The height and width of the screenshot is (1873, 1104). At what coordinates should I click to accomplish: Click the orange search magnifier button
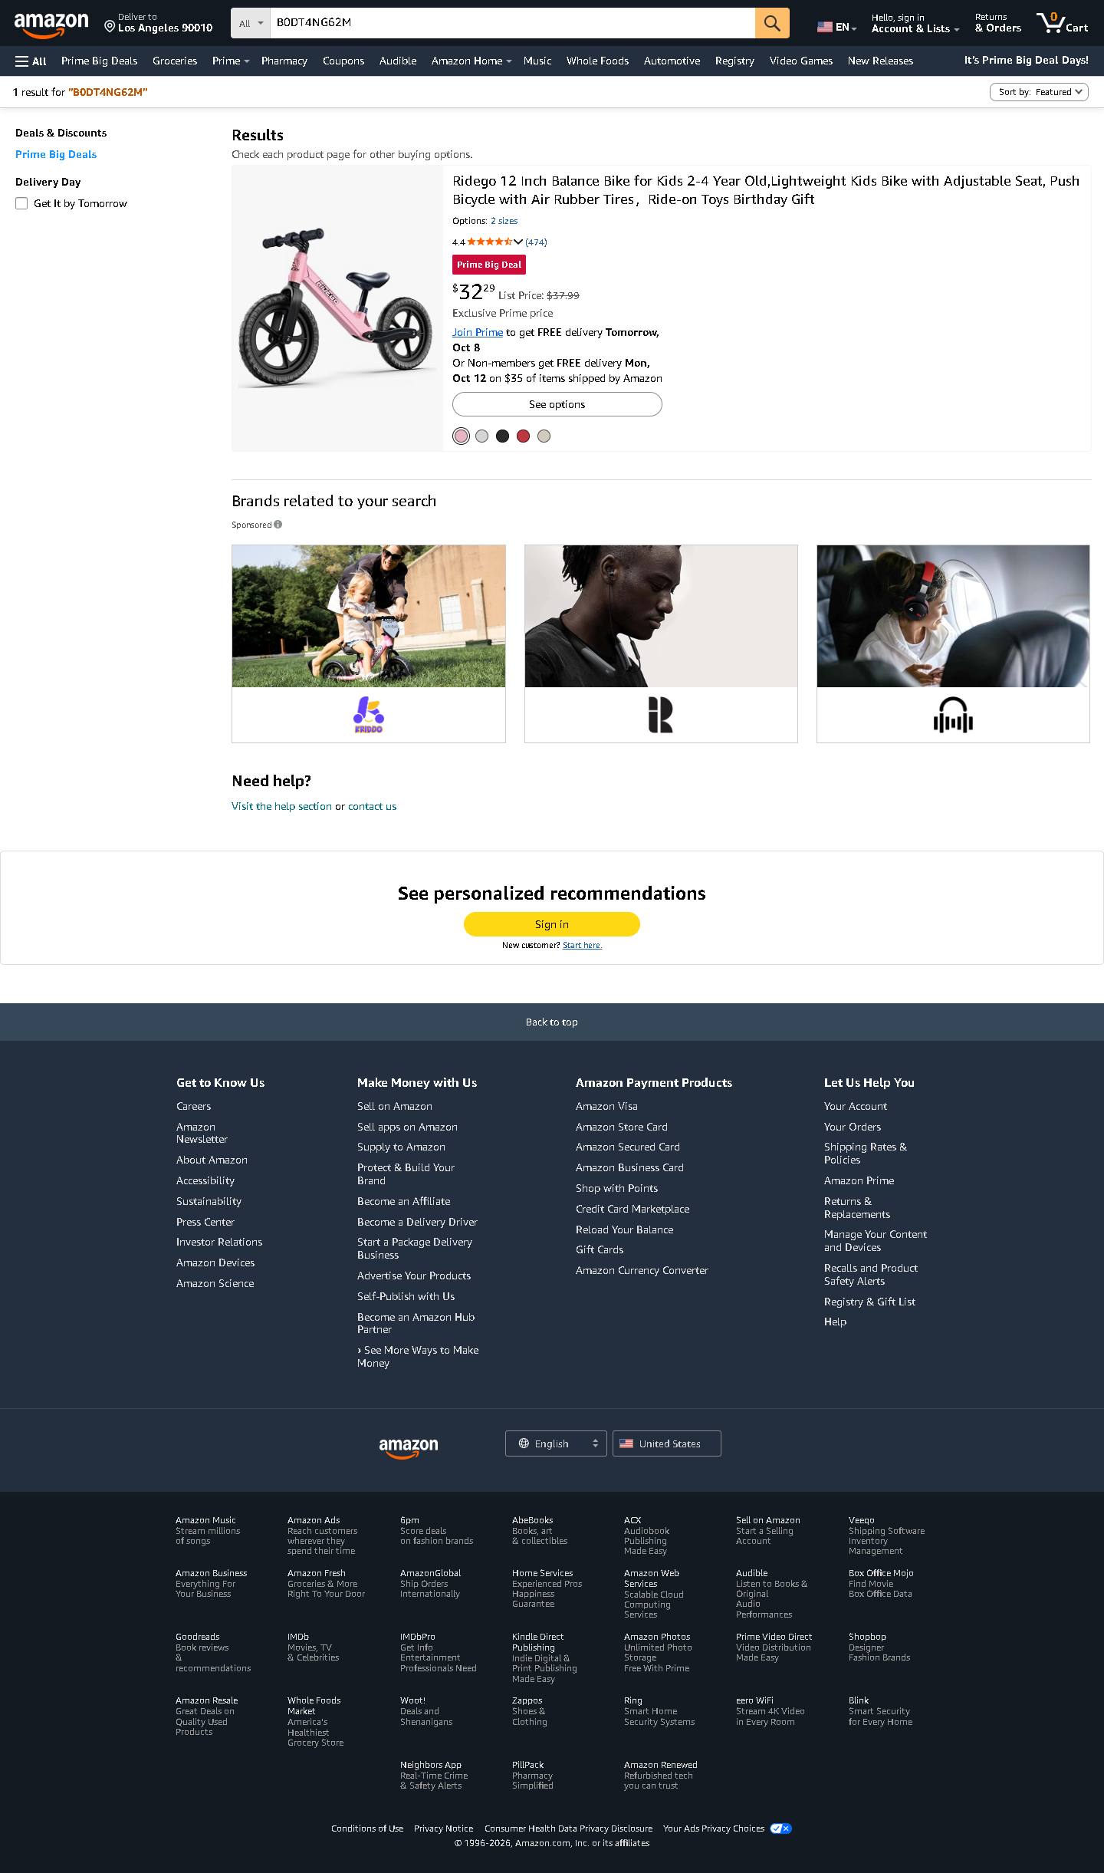coord(772,23)
